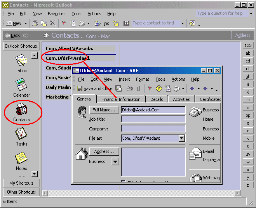Screen dimensions: 256x208
Task: Click the red follow-up flag in contact toolbar
Action: click(x=150, y=88)
